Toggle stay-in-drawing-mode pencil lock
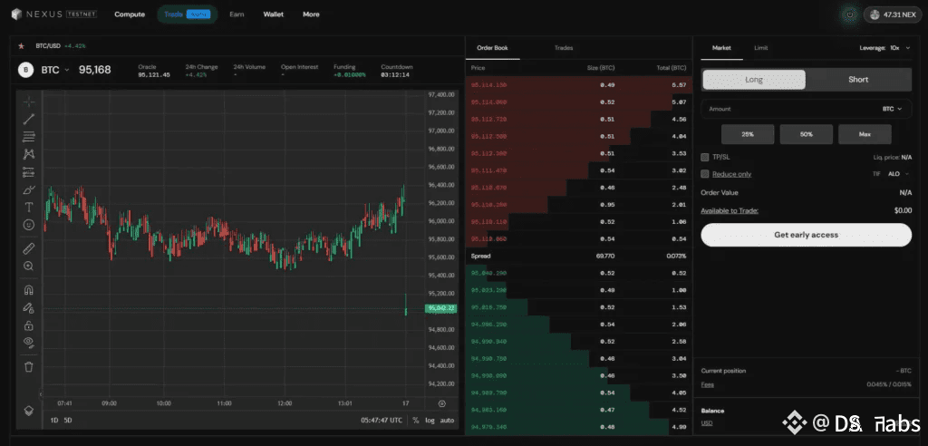This screenshot has width=928, height=446. pyautogui.click(x=28, y=307)
